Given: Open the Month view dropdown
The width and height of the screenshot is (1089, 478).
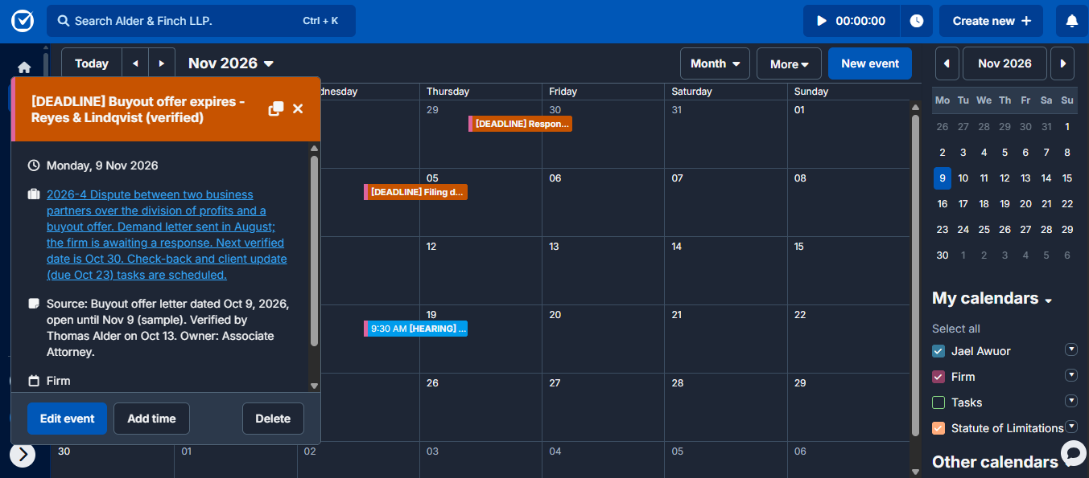Looking at the screenshot, I should 715,63.
